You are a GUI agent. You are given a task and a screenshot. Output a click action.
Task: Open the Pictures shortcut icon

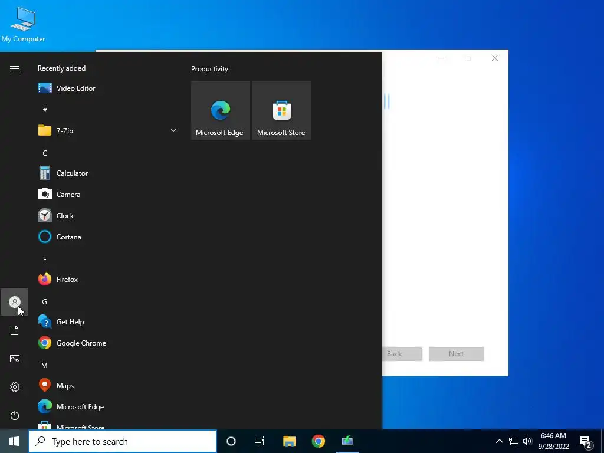pyautogui.click(x=15, y=359)
